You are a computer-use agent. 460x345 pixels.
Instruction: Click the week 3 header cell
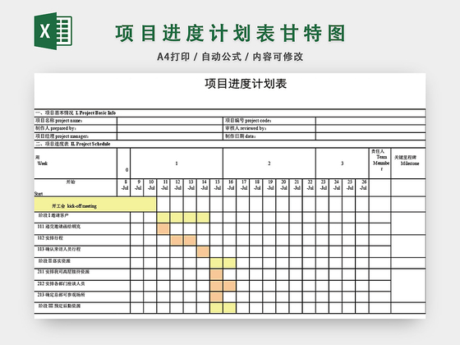[342, 163]
